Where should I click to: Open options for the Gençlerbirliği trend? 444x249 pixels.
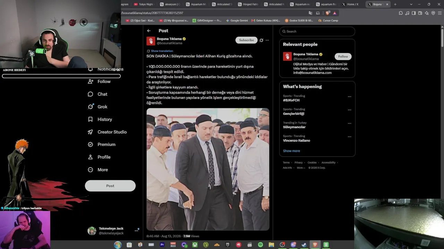349,110
